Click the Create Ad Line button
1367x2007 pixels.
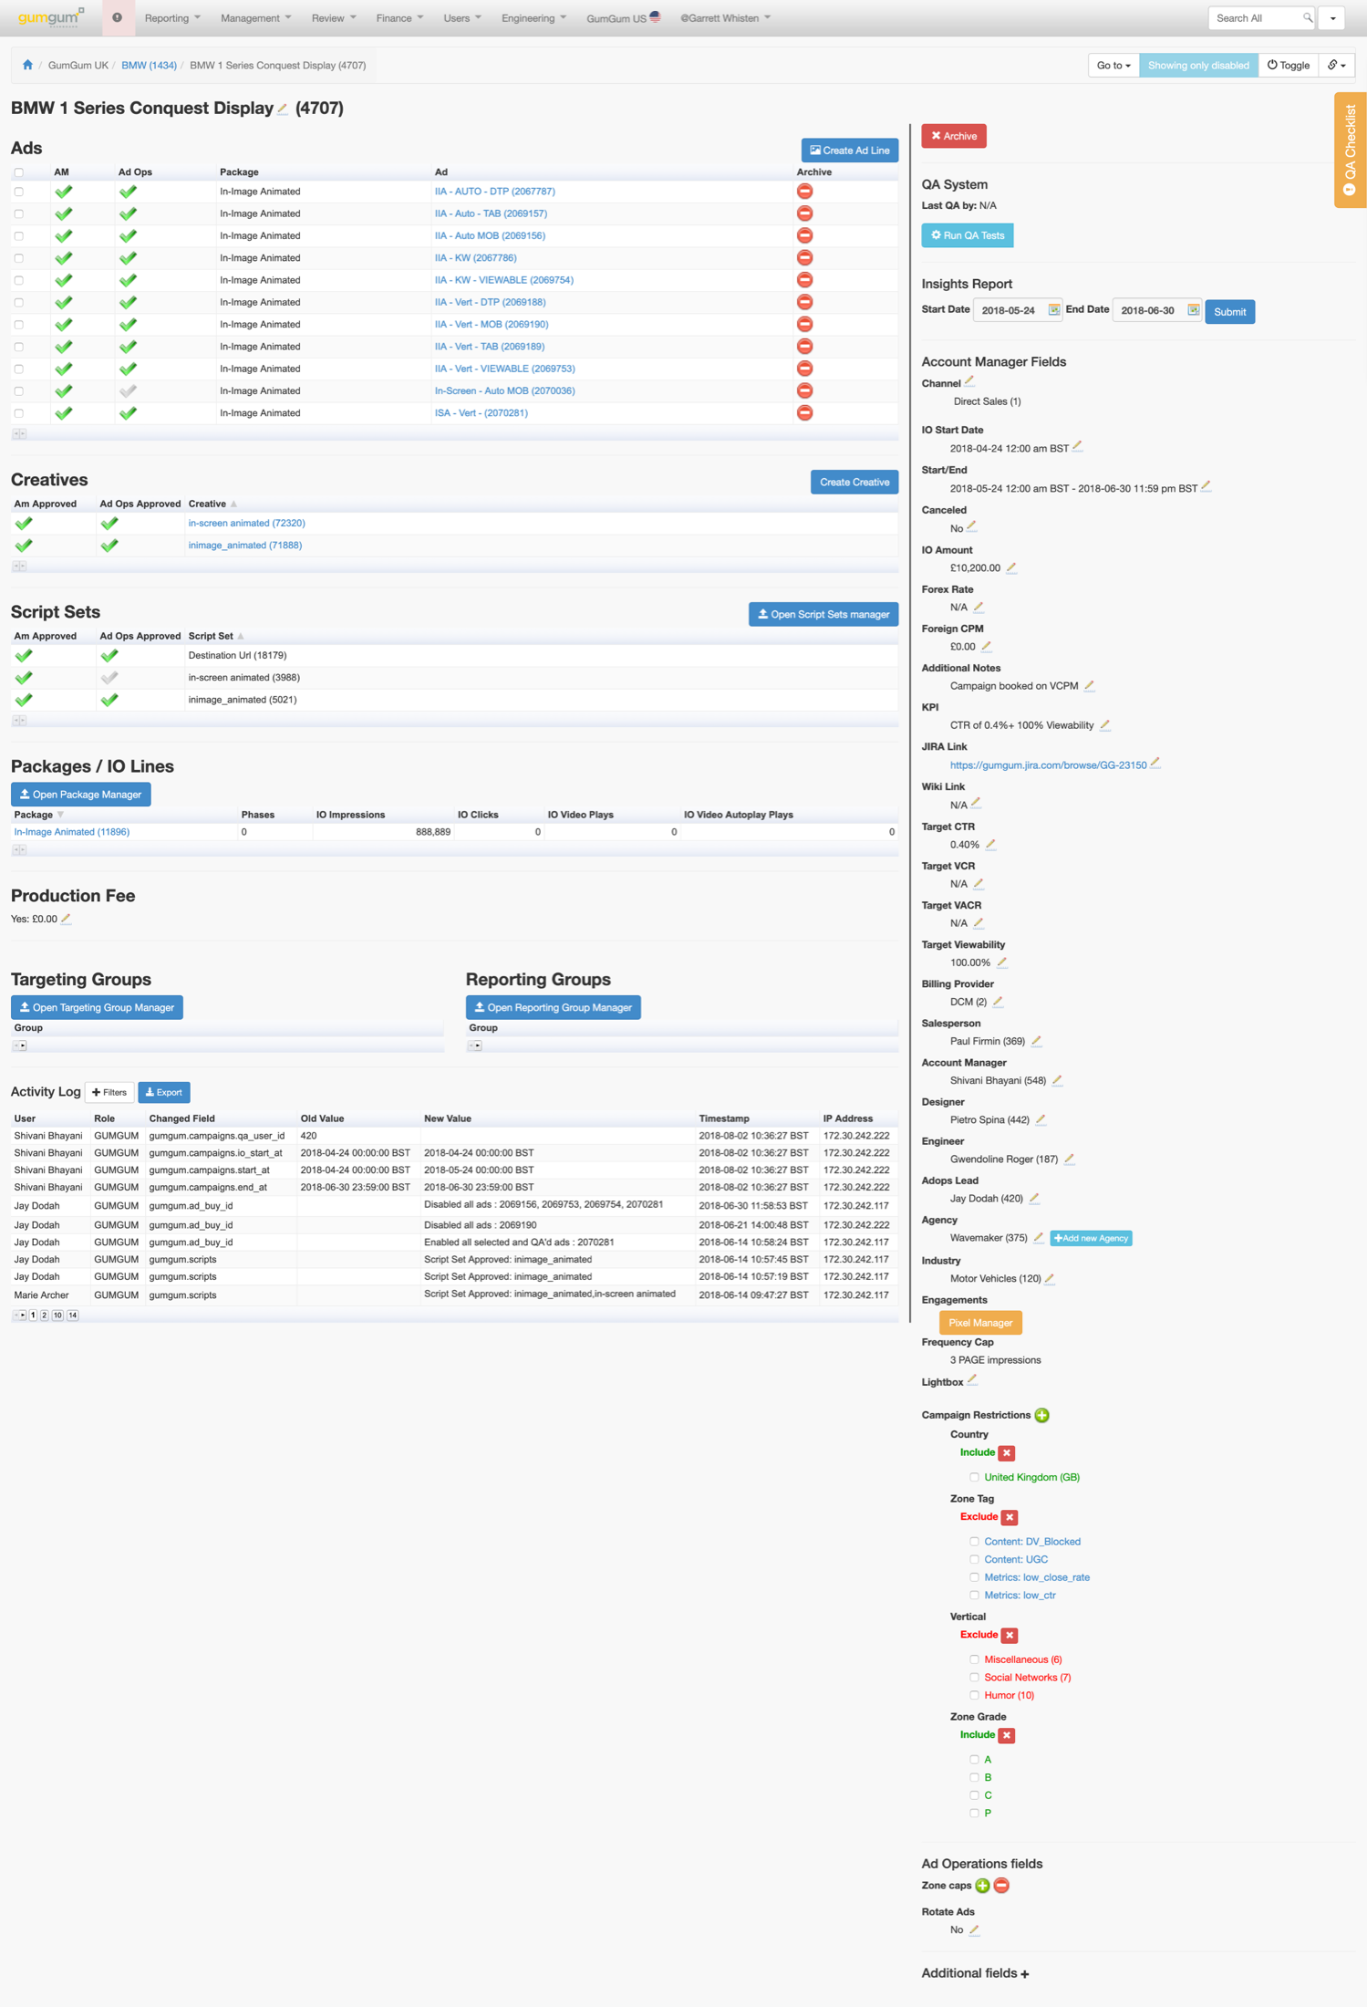pyautogui.click(x=850, y=151)
